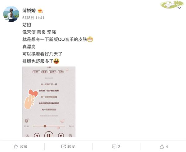This screenshot has height=152, width=186.
Task: Expand the 标准 quality dropdown in the player
Action: pos(36,72)
